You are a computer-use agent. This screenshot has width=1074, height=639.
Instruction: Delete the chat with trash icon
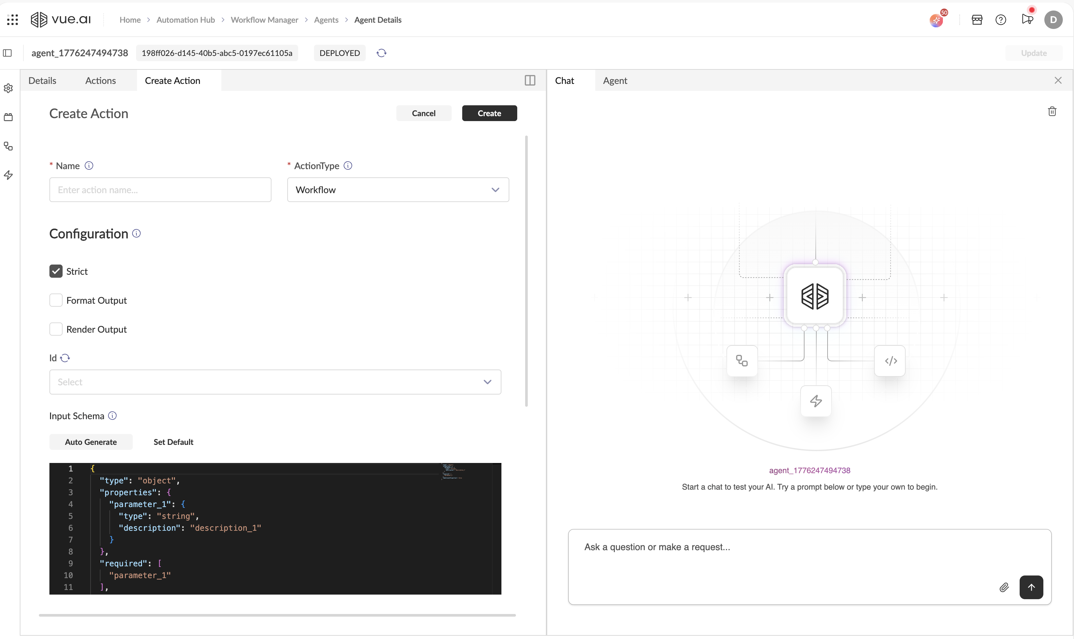point(1052,111)
